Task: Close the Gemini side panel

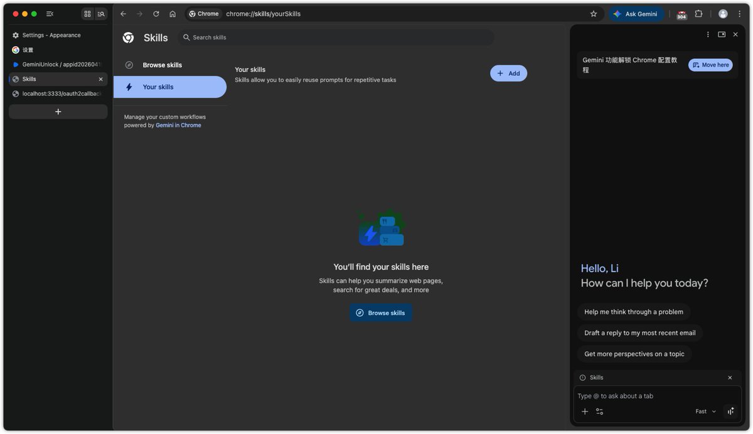Action: point(735,34)
